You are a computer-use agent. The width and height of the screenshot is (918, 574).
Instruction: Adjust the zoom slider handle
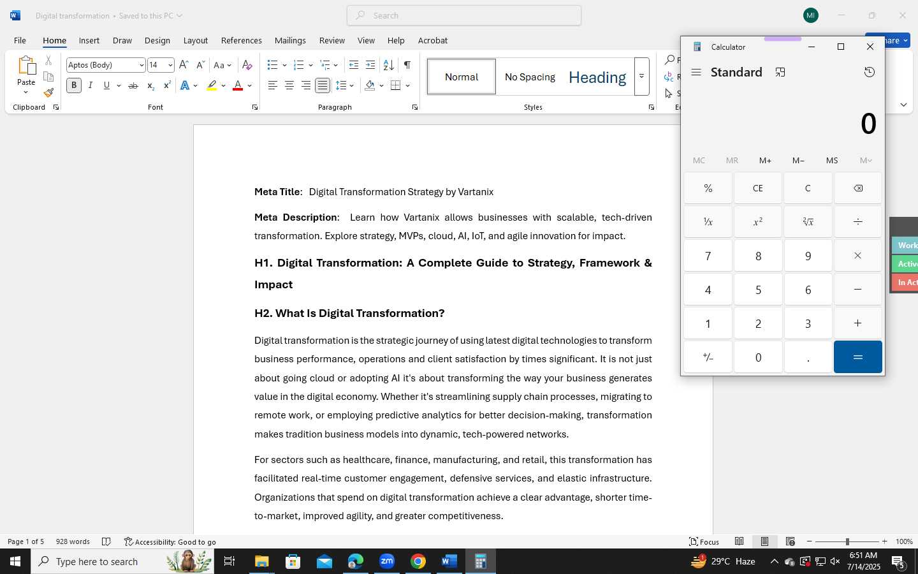(x=847, y=541)
